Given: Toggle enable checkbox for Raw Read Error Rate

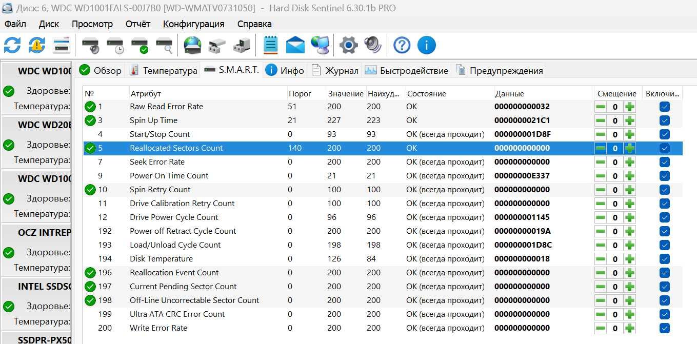Looking at the screenshot, I should coord(665,107).
